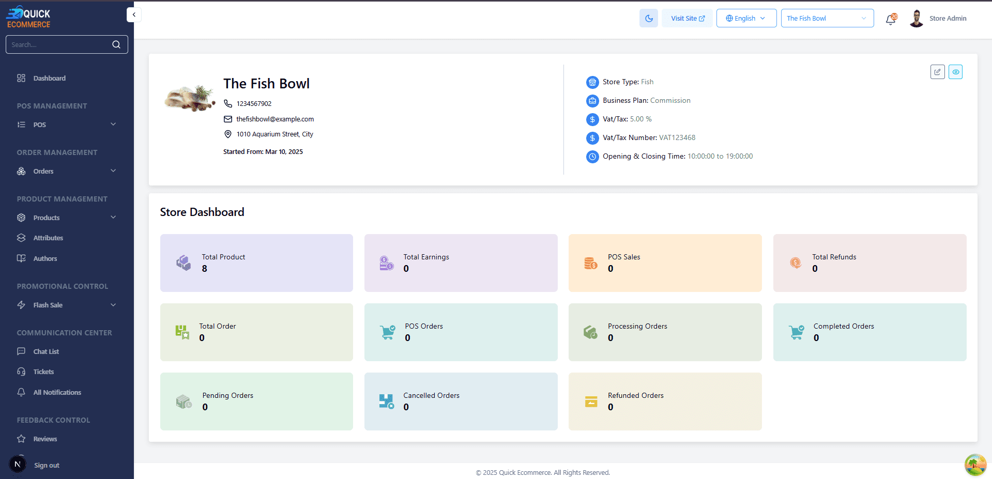This screenshot has width=992, height=479.
Task: Expand the Orders sidebar section
Action: [67, 171]
